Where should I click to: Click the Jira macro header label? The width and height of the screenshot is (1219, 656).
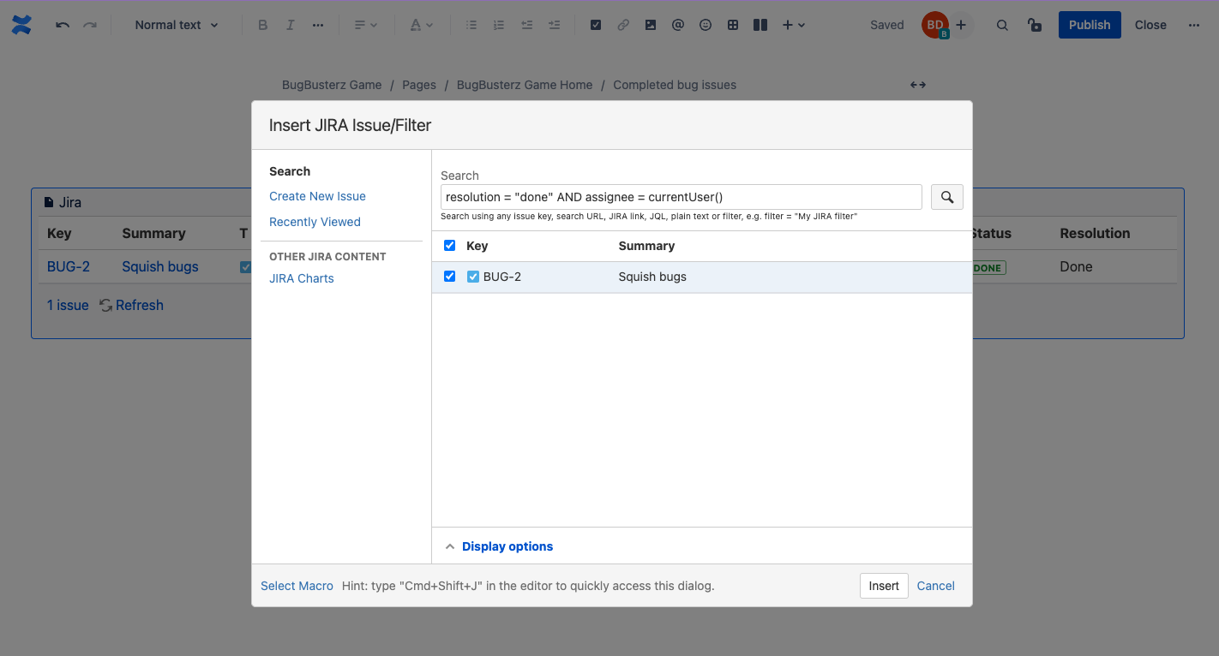tap(63, 203)
